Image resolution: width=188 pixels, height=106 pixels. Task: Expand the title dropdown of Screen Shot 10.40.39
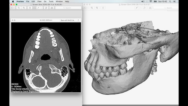click(x=63, y=5)
